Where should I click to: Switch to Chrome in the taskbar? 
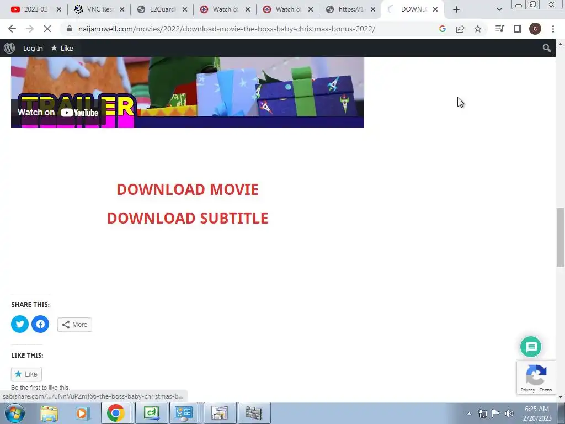115,413
